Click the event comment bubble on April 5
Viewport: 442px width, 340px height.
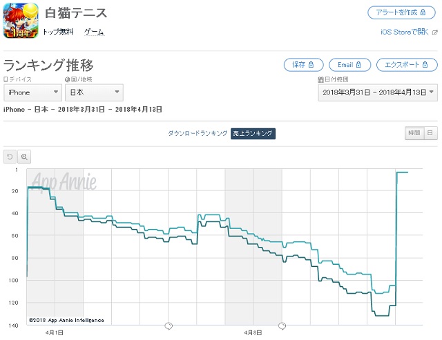(x=169, y=326)
